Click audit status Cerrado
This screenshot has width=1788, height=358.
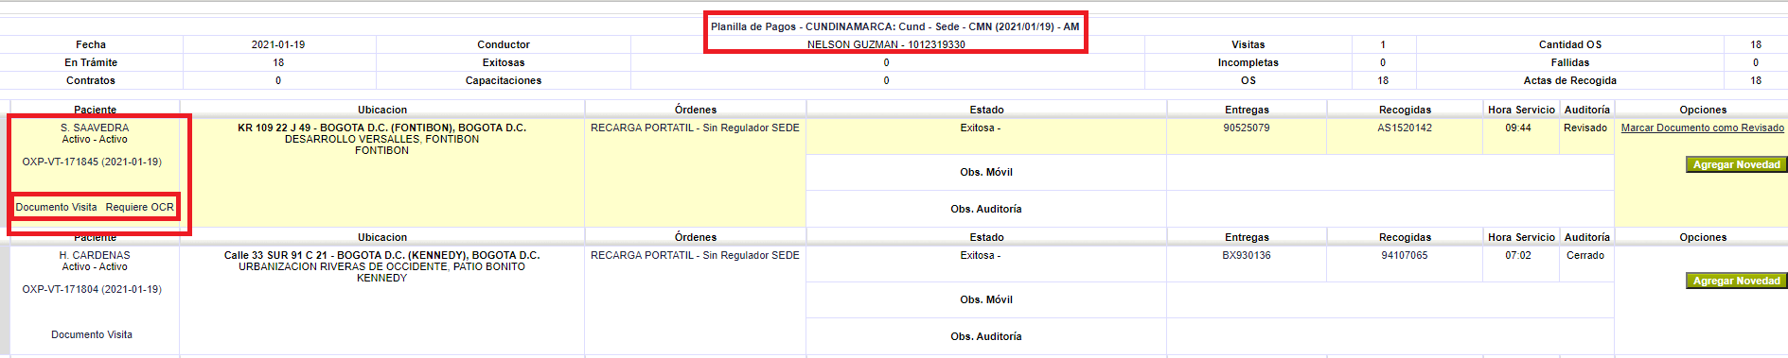click(1585, 255)
